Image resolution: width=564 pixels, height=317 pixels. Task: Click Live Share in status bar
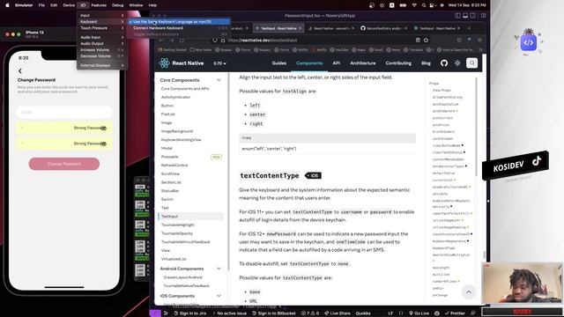pos(338,313)
